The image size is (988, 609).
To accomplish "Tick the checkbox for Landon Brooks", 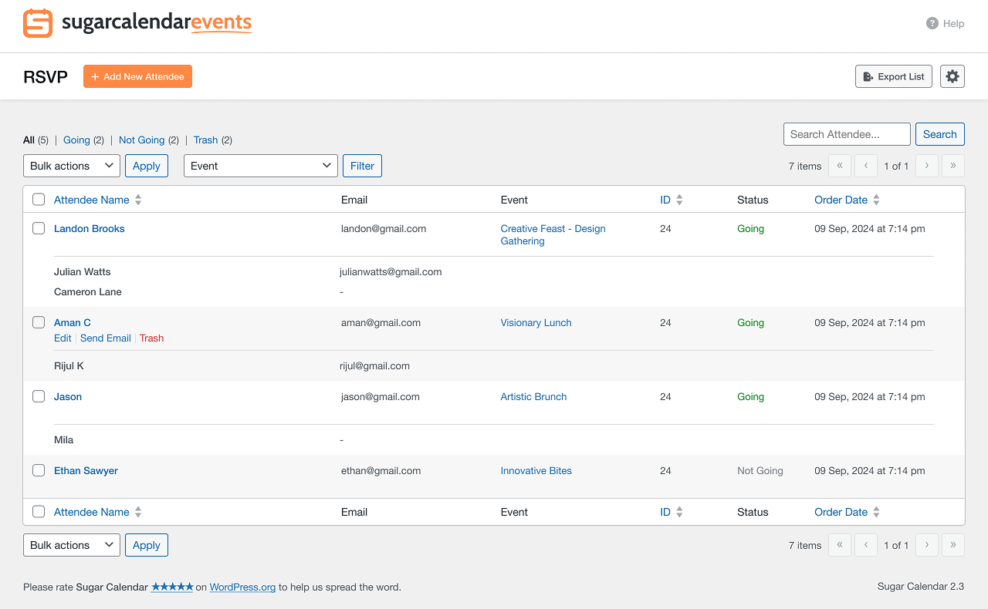I will 39,228.
